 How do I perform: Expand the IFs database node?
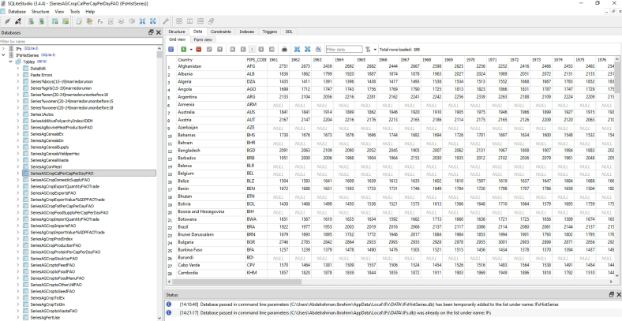click(4, 48)
